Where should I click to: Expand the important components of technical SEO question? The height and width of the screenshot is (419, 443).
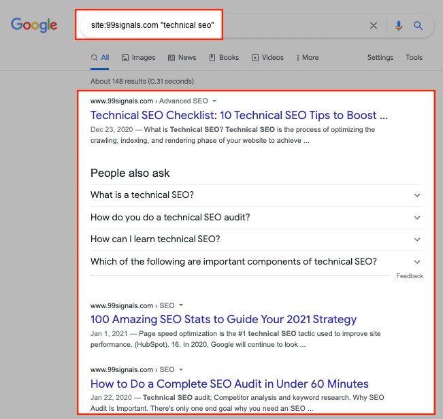tap(257, 261)
